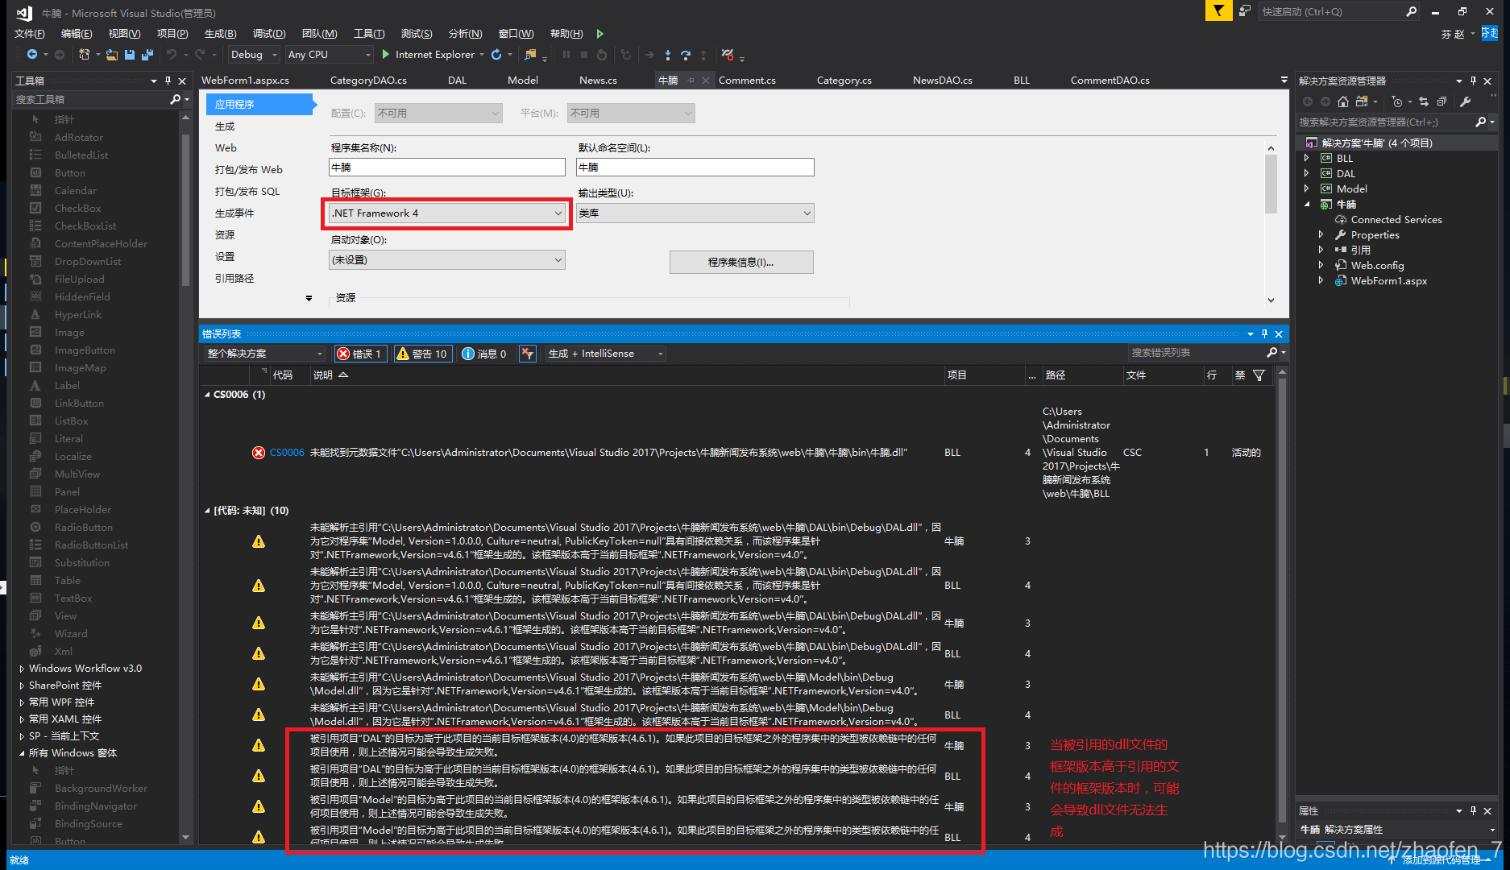Viewport: 1510px width, 870px height.
Task: Open the .NET Framework 4 target framework dropdown
Action: pyautogui.click(x=447, y=213)
